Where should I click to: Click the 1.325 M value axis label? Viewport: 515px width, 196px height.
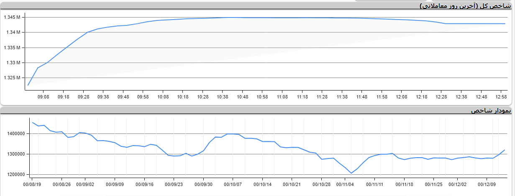pos(12,78)
